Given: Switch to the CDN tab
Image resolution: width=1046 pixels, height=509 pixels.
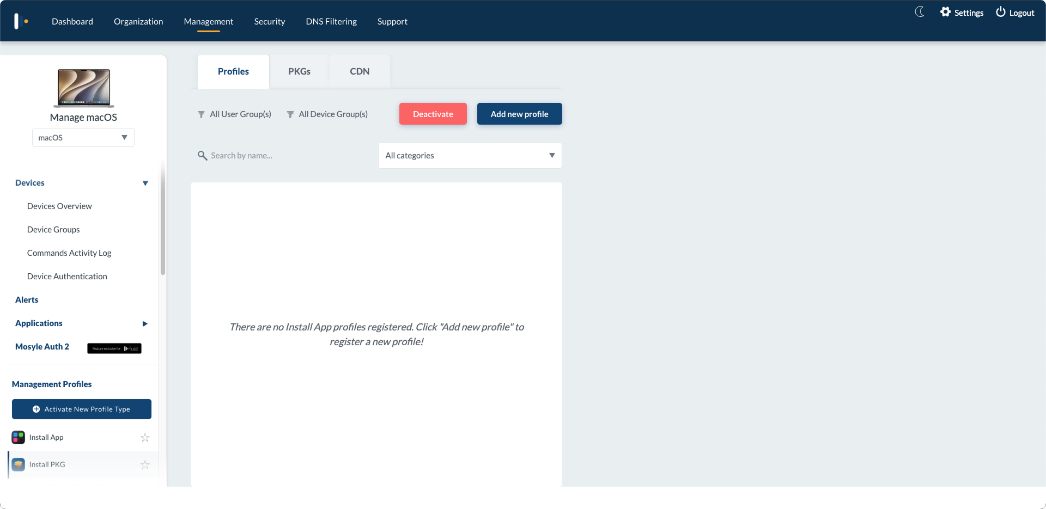Looking at the screenshot, I should (x=360, y=72).
